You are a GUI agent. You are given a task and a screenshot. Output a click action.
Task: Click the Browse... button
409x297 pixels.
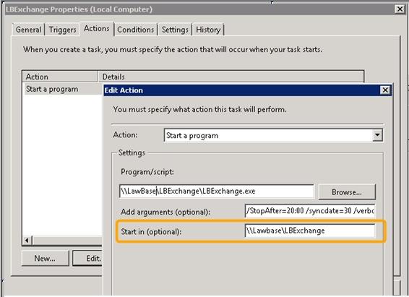pos(347,192)
